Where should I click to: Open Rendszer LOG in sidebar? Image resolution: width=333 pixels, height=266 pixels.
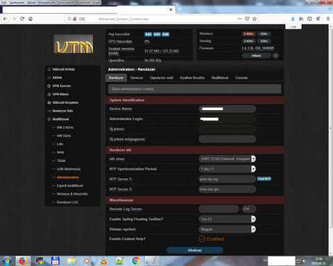point(67,202)
